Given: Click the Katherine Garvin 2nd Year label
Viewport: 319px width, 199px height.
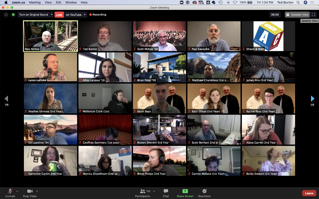Looking at the screenshot, I should tap(45, 174).
